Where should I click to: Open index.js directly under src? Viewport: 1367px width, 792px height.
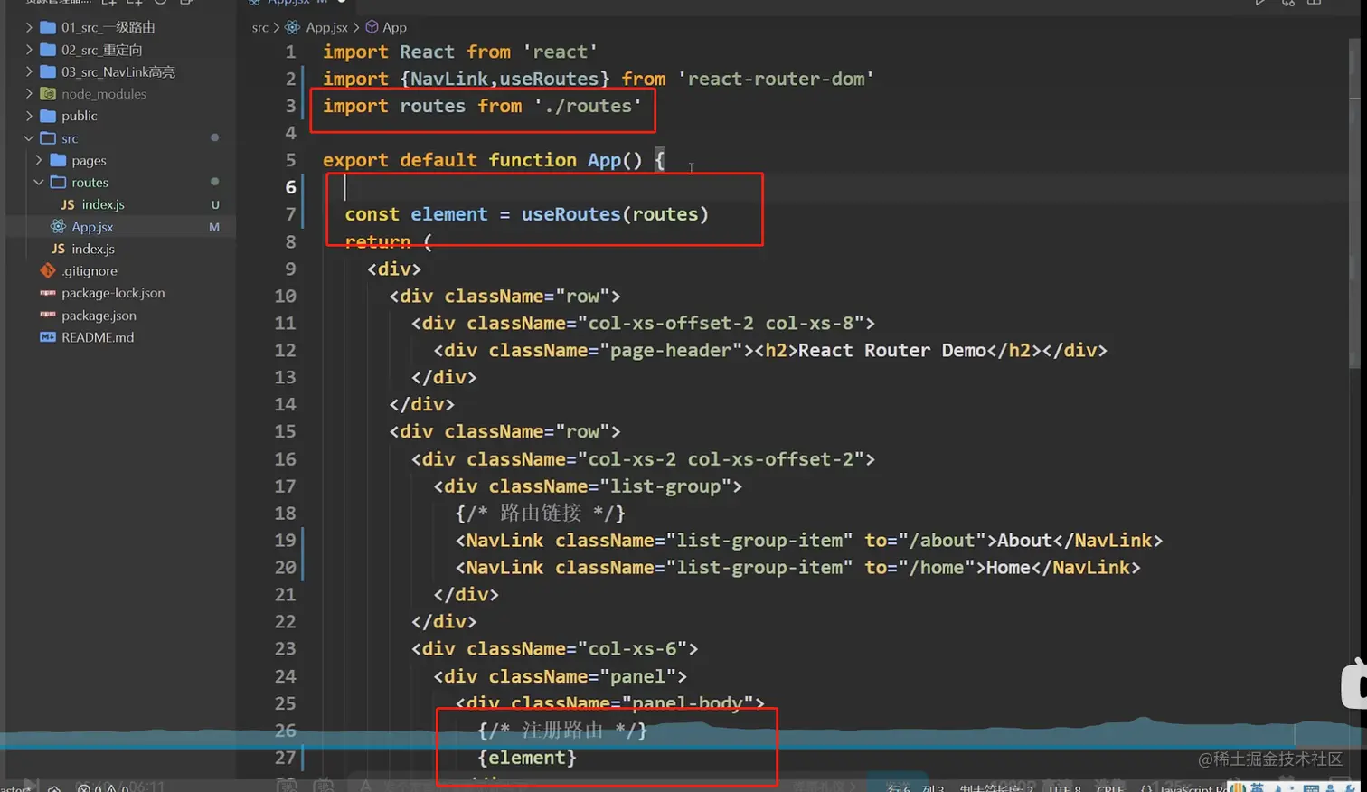click(93, 249)
